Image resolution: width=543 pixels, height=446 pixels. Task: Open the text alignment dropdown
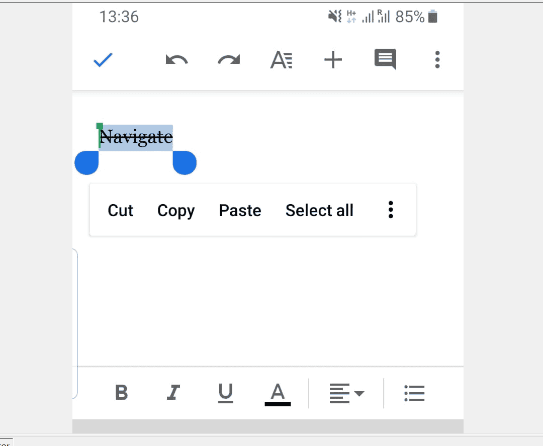click(347, 393)
